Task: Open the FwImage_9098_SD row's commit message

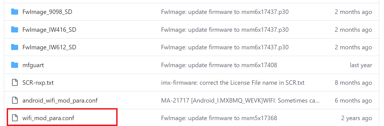Action: [225, 12]
